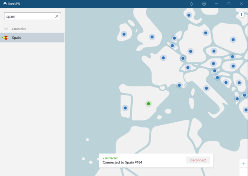
Task: Zoom out on the map with minus
Action: coord(243,172)
